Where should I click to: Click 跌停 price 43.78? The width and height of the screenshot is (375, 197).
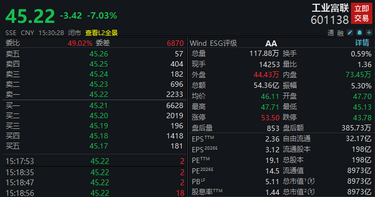click(362, 118)
